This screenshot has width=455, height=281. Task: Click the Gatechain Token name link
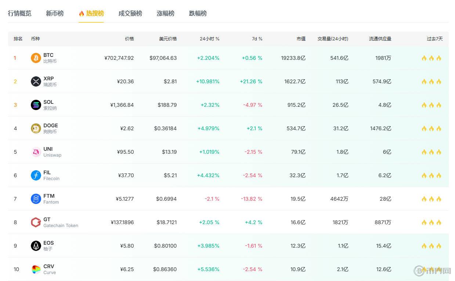pyautogui.click(x=61, y=226)
